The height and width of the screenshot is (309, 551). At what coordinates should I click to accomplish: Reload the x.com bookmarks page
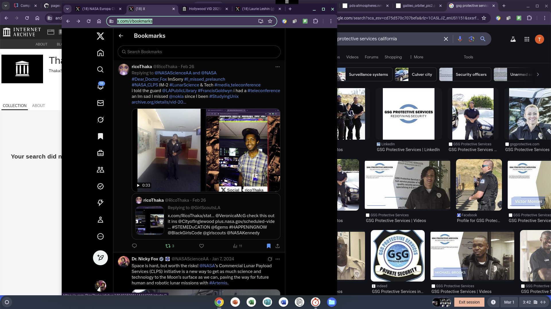(x=89, y=21)
